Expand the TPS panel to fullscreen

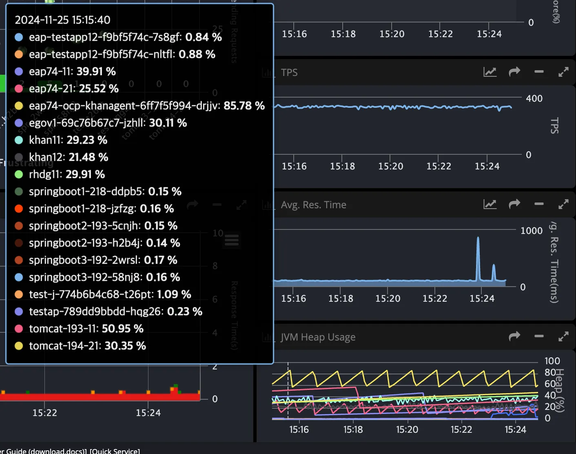[563, 72]
